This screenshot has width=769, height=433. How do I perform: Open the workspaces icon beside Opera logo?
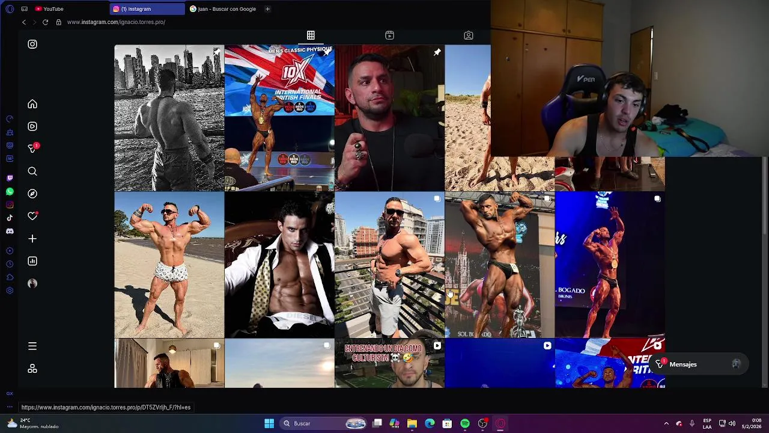(24, 9)
